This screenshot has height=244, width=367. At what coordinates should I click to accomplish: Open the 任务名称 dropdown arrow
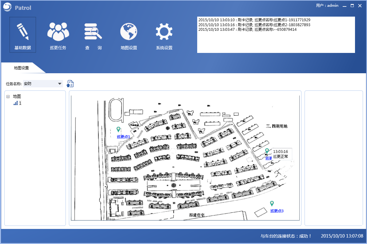click(x=59, y=84)
